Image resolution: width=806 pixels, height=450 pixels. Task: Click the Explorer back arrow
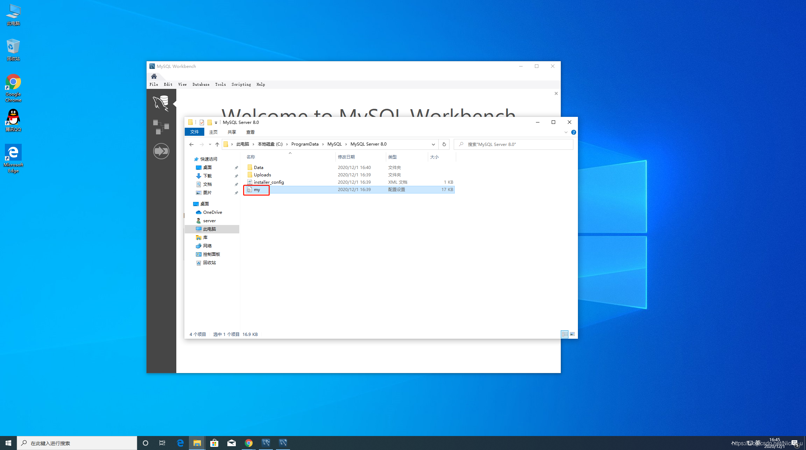[x=191, y=144]
